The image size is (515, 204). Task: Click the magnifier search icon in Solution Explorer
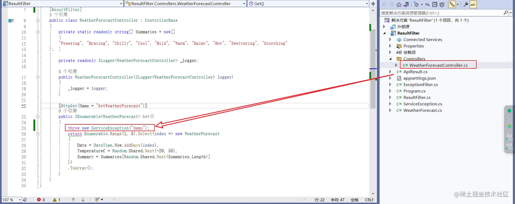point(505,13)
